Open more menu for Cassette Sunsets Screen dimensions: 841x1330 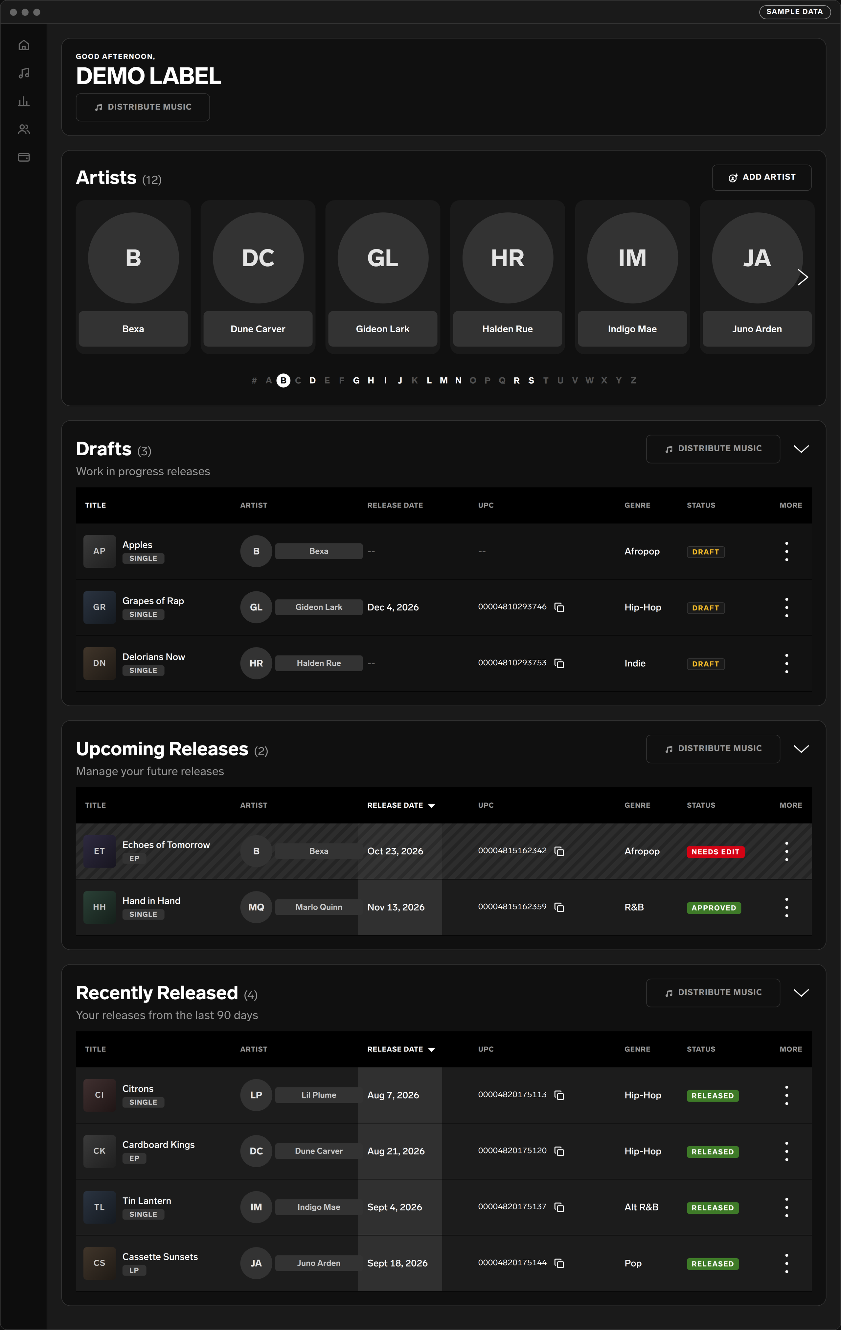(x=786, y=1263)
